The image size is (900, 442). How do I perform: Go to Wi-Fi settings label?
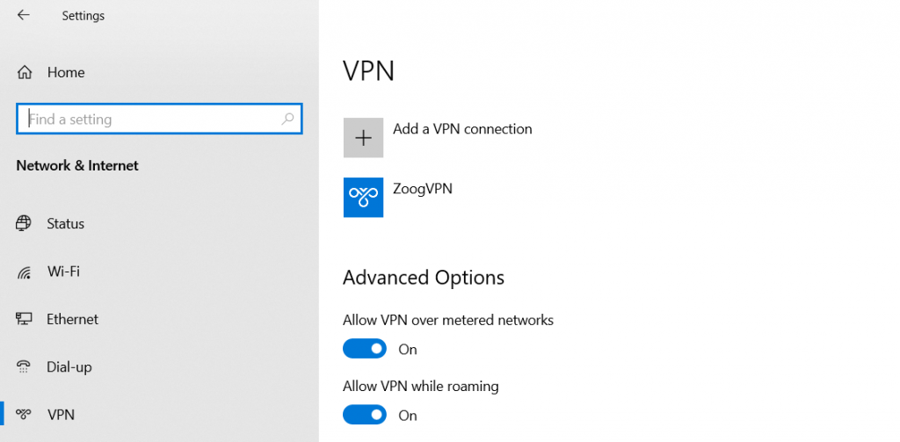point(63,272)
